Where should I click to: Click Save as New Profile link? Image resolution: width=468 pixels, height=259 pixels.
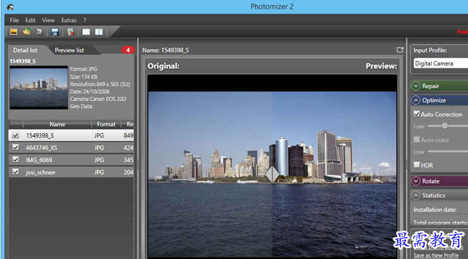click(x=436, y=255)
